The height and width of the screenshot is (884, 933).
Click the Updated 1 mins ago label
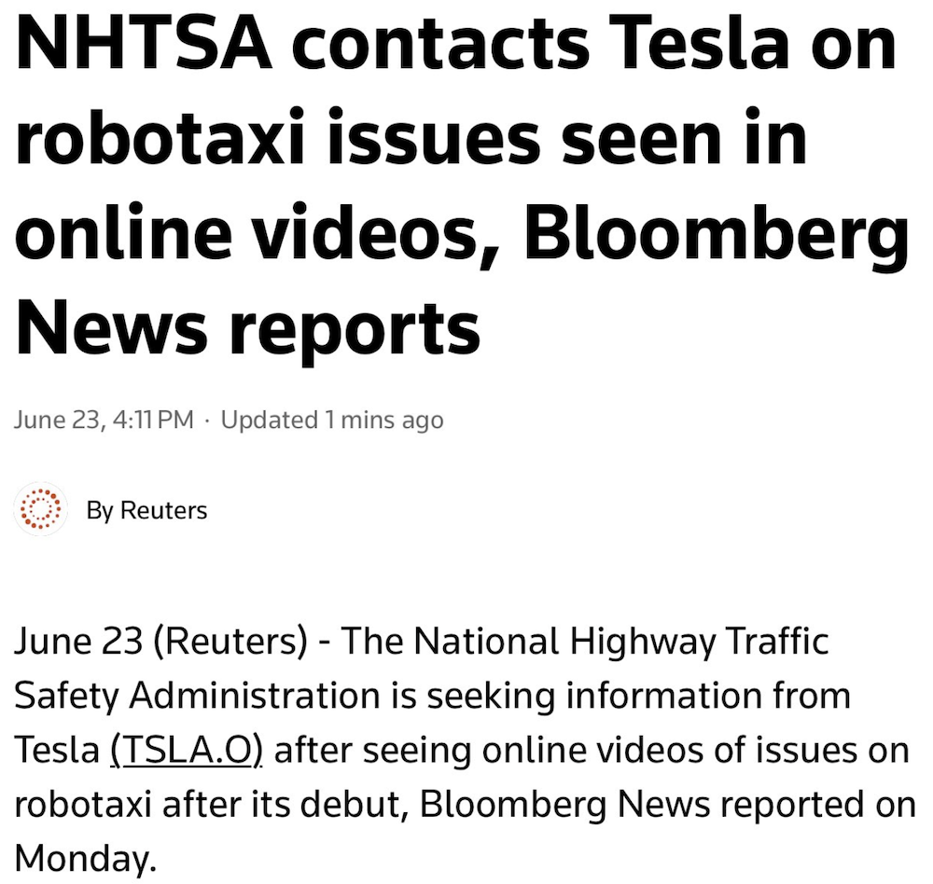[331, 421]
